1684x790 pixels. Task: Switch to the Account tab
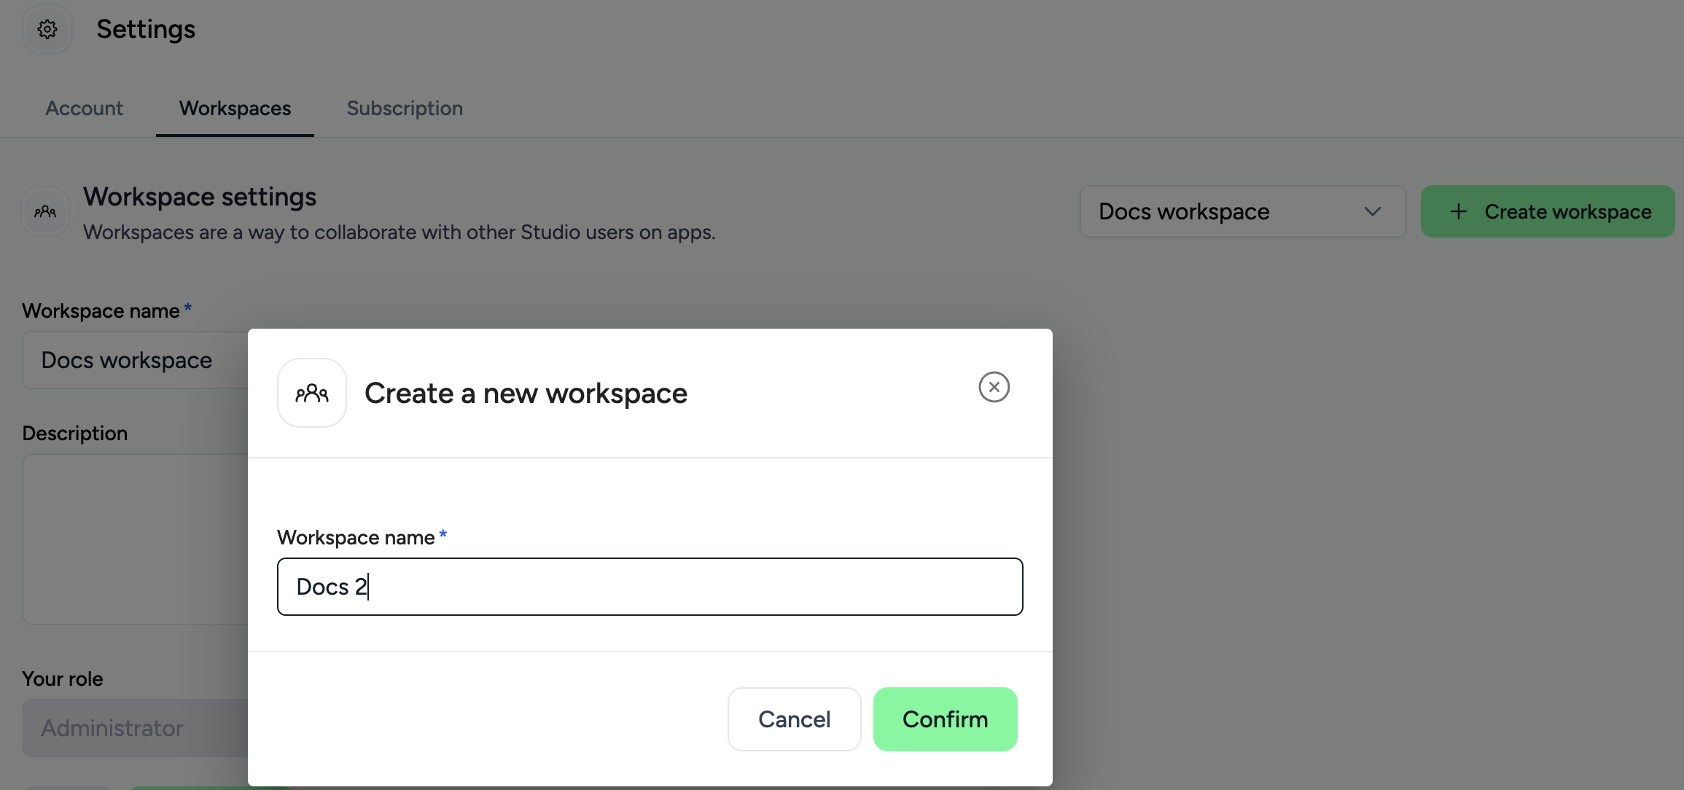point(84,109)
